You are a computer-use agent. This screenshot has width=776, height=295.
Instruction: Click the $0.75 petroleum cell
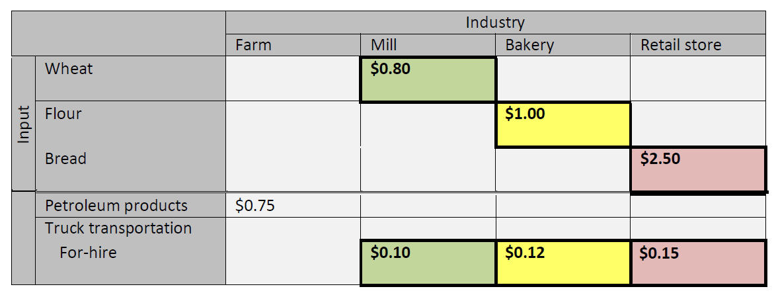pyautogui.click(x=255, y=206)
